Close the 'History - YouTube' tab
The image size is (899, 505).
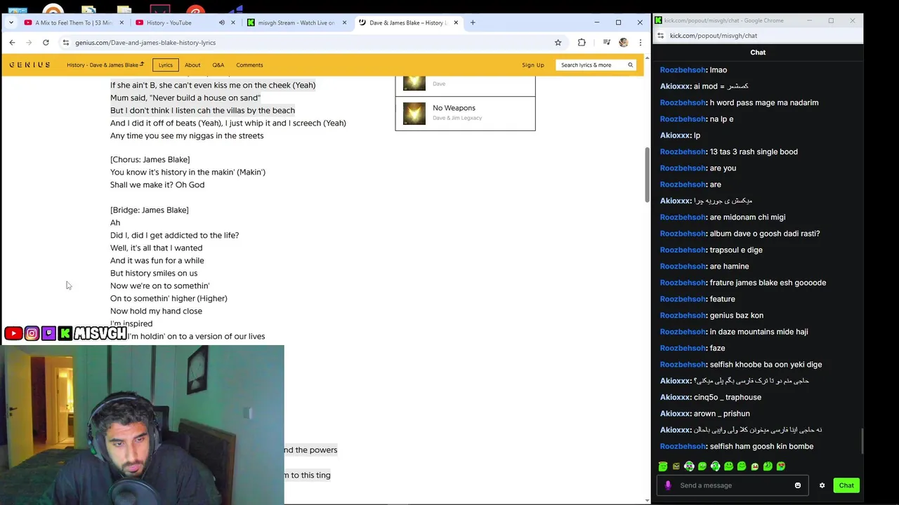click(233, 22)
